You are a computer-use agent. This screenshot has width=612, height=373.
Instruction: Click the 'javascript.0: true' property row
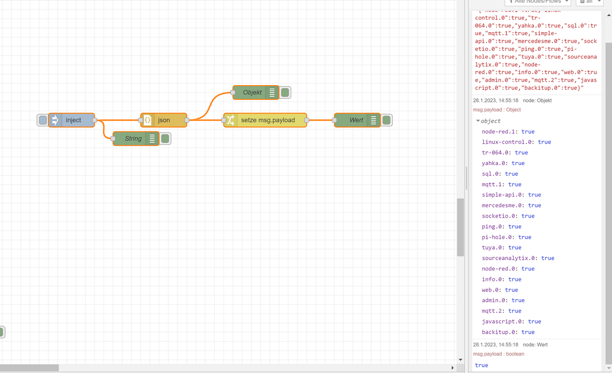512,322
